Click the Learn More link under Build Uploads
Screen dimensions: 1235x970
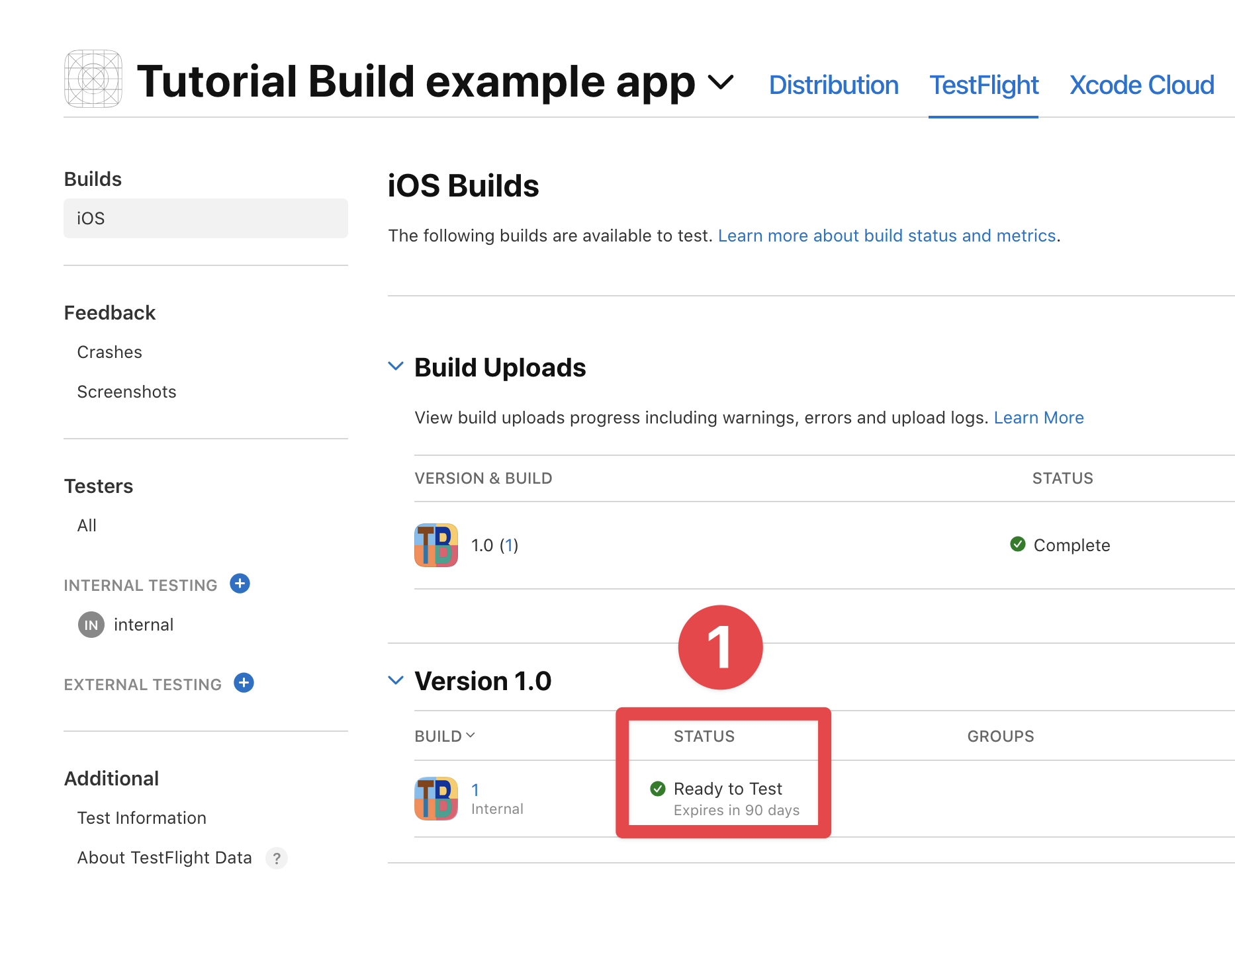click(x=1038, y=418)
